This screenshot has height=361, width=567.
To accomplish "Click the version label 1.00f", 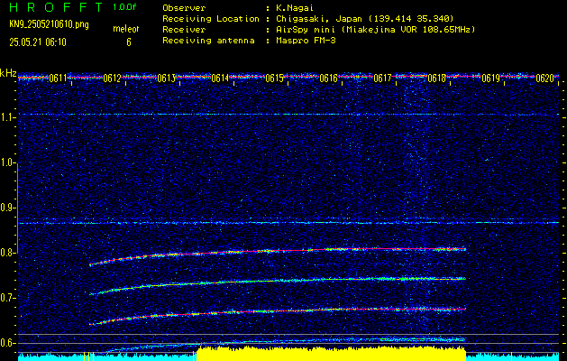I will coord(124,7).
